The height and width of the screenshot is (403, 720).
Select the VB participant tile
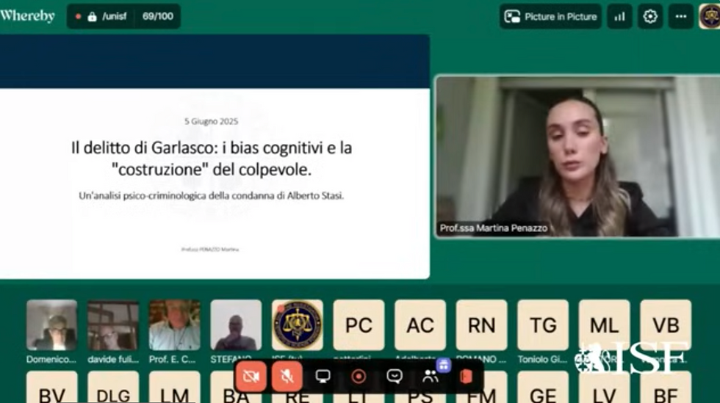666,325
